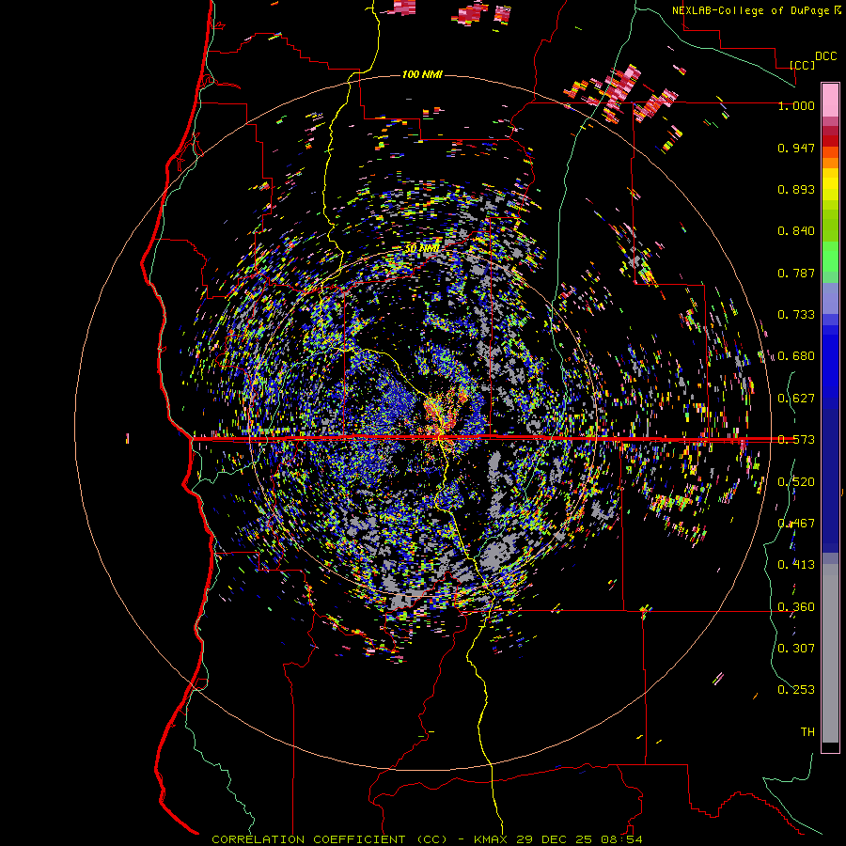Click the 0.253 color scale label
846x846 pixels.
click(796, 690)
